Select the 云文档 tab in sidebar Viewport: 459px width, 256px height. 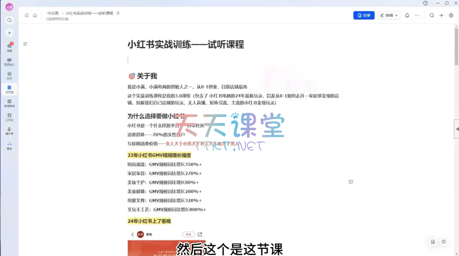pos(9,89)
